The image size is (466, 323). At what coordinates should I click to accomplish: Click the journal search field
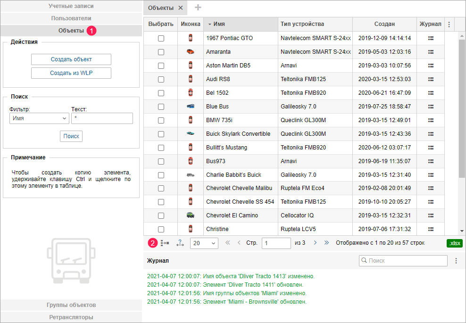[x=404, y=261]
